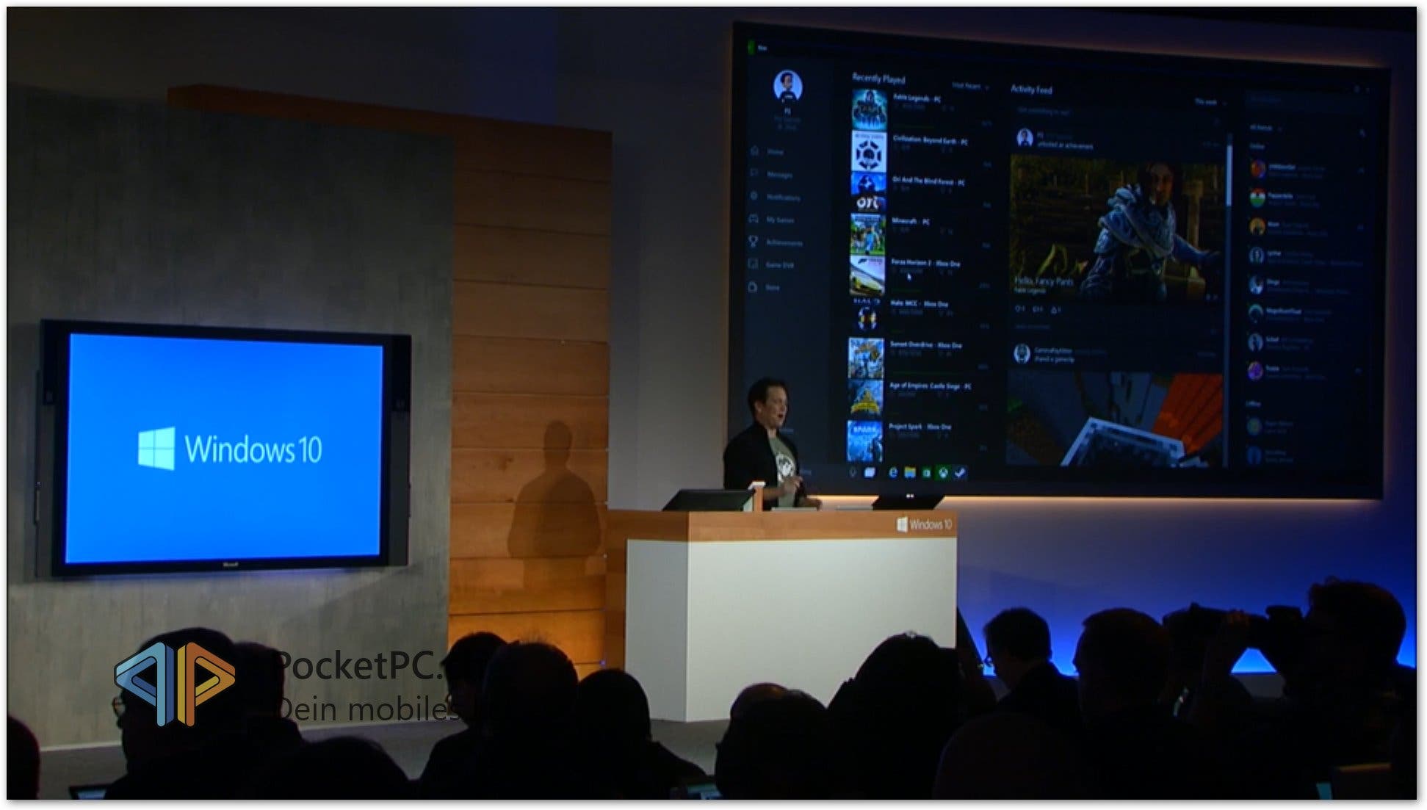The height and width of the screenshot is (810, 1427).
Task: Open the Fable Legends achievement screenshot
Action: tap(1115, 228)
